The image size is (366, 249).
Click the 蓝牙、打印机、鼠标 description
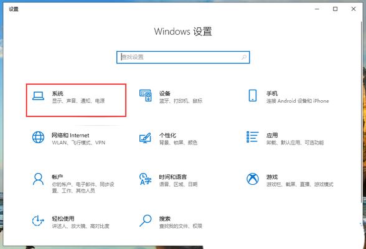pyautogui.click(x=181, y=101)
